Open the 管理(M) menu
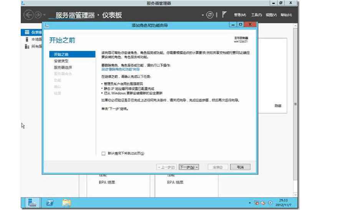This screenshot has width=343, height=210. [x=240, y=15]
